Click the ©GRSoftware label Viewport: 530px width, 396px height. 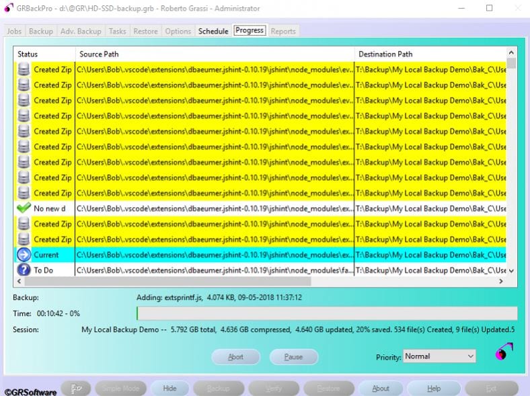(x=30, y=392)
